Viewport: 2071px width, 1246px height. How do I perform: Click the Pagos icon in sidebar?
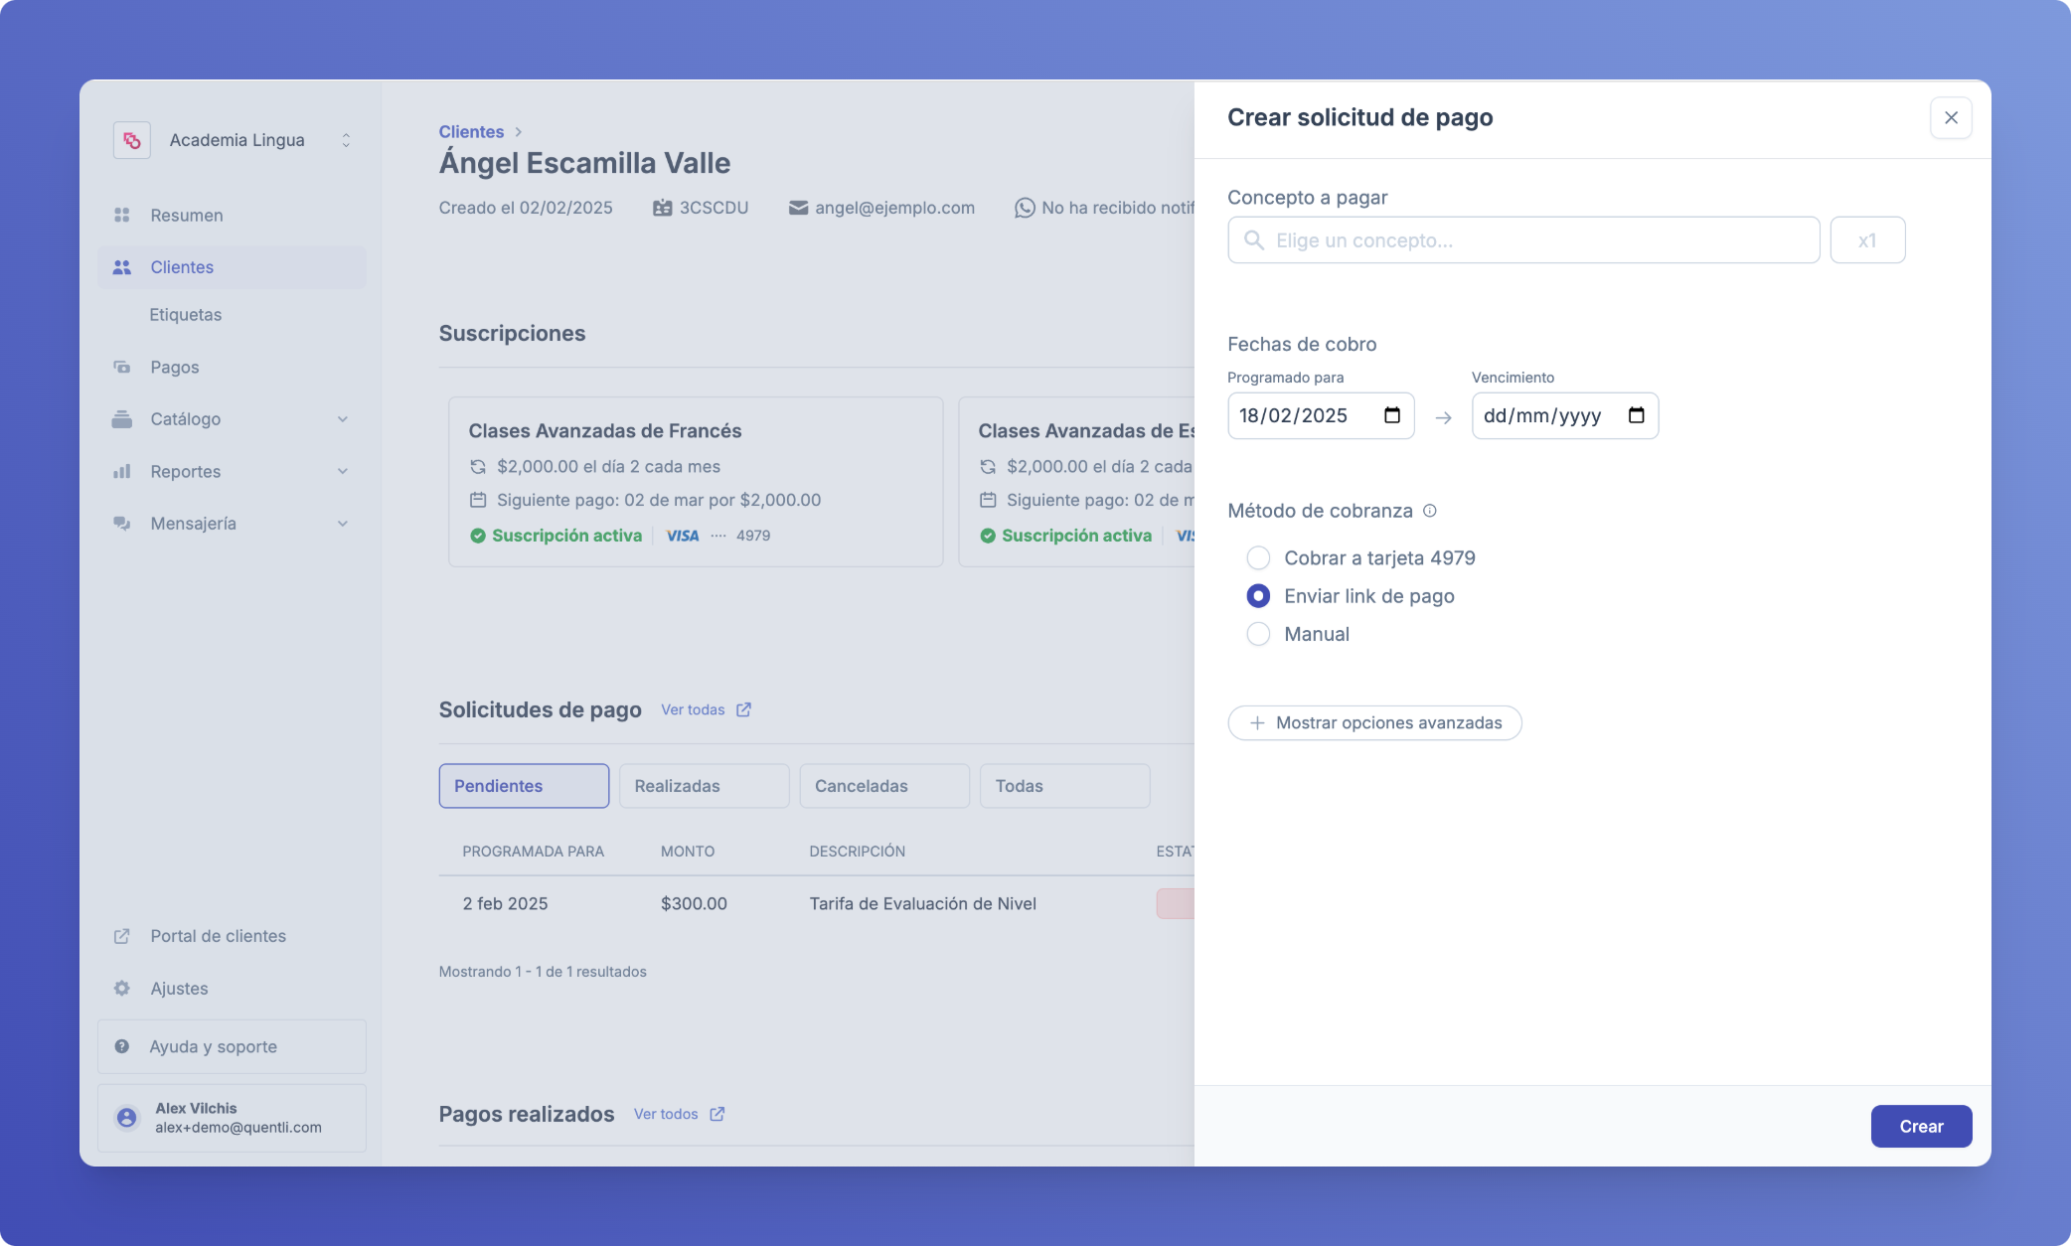pos(122,367)
